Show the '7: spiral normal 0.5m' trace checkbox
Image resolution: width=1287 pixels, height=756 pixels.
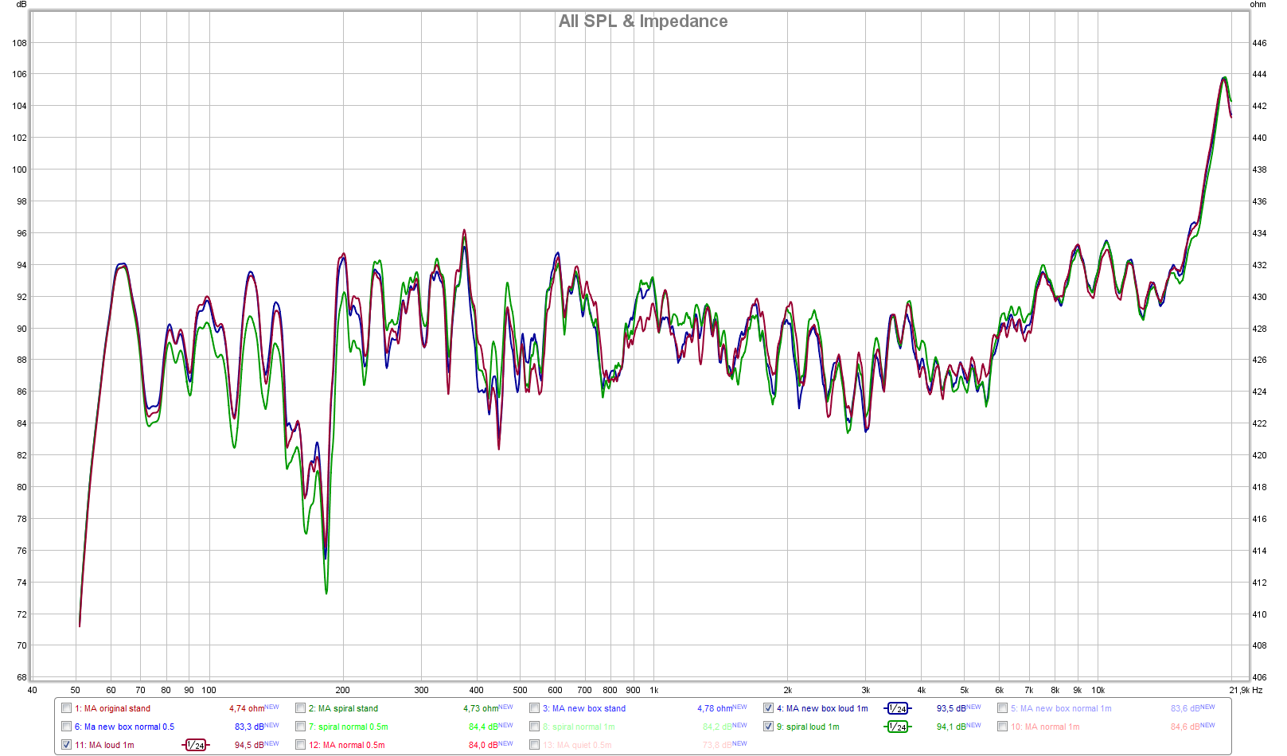tap(301, 727)
